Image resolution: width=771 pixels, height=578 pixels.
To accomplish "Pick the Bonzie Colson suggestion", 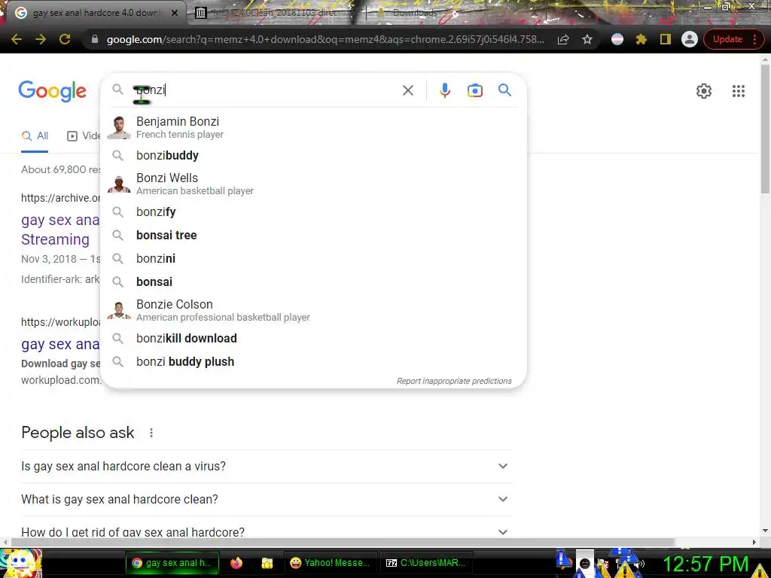I will click(x=313, y=310).
